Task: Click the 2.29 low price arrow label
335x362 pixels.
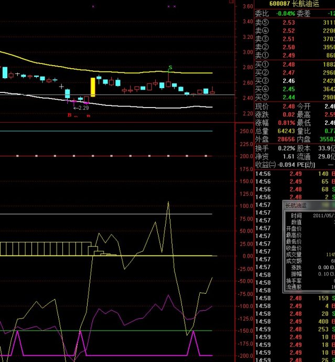Action: [x=80, y=108]
